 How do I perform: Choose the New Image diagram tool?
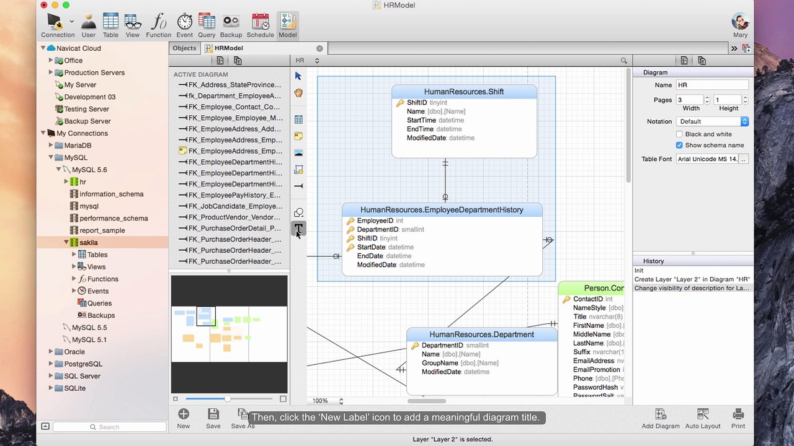pyautogui.click(x=298, y=152)
